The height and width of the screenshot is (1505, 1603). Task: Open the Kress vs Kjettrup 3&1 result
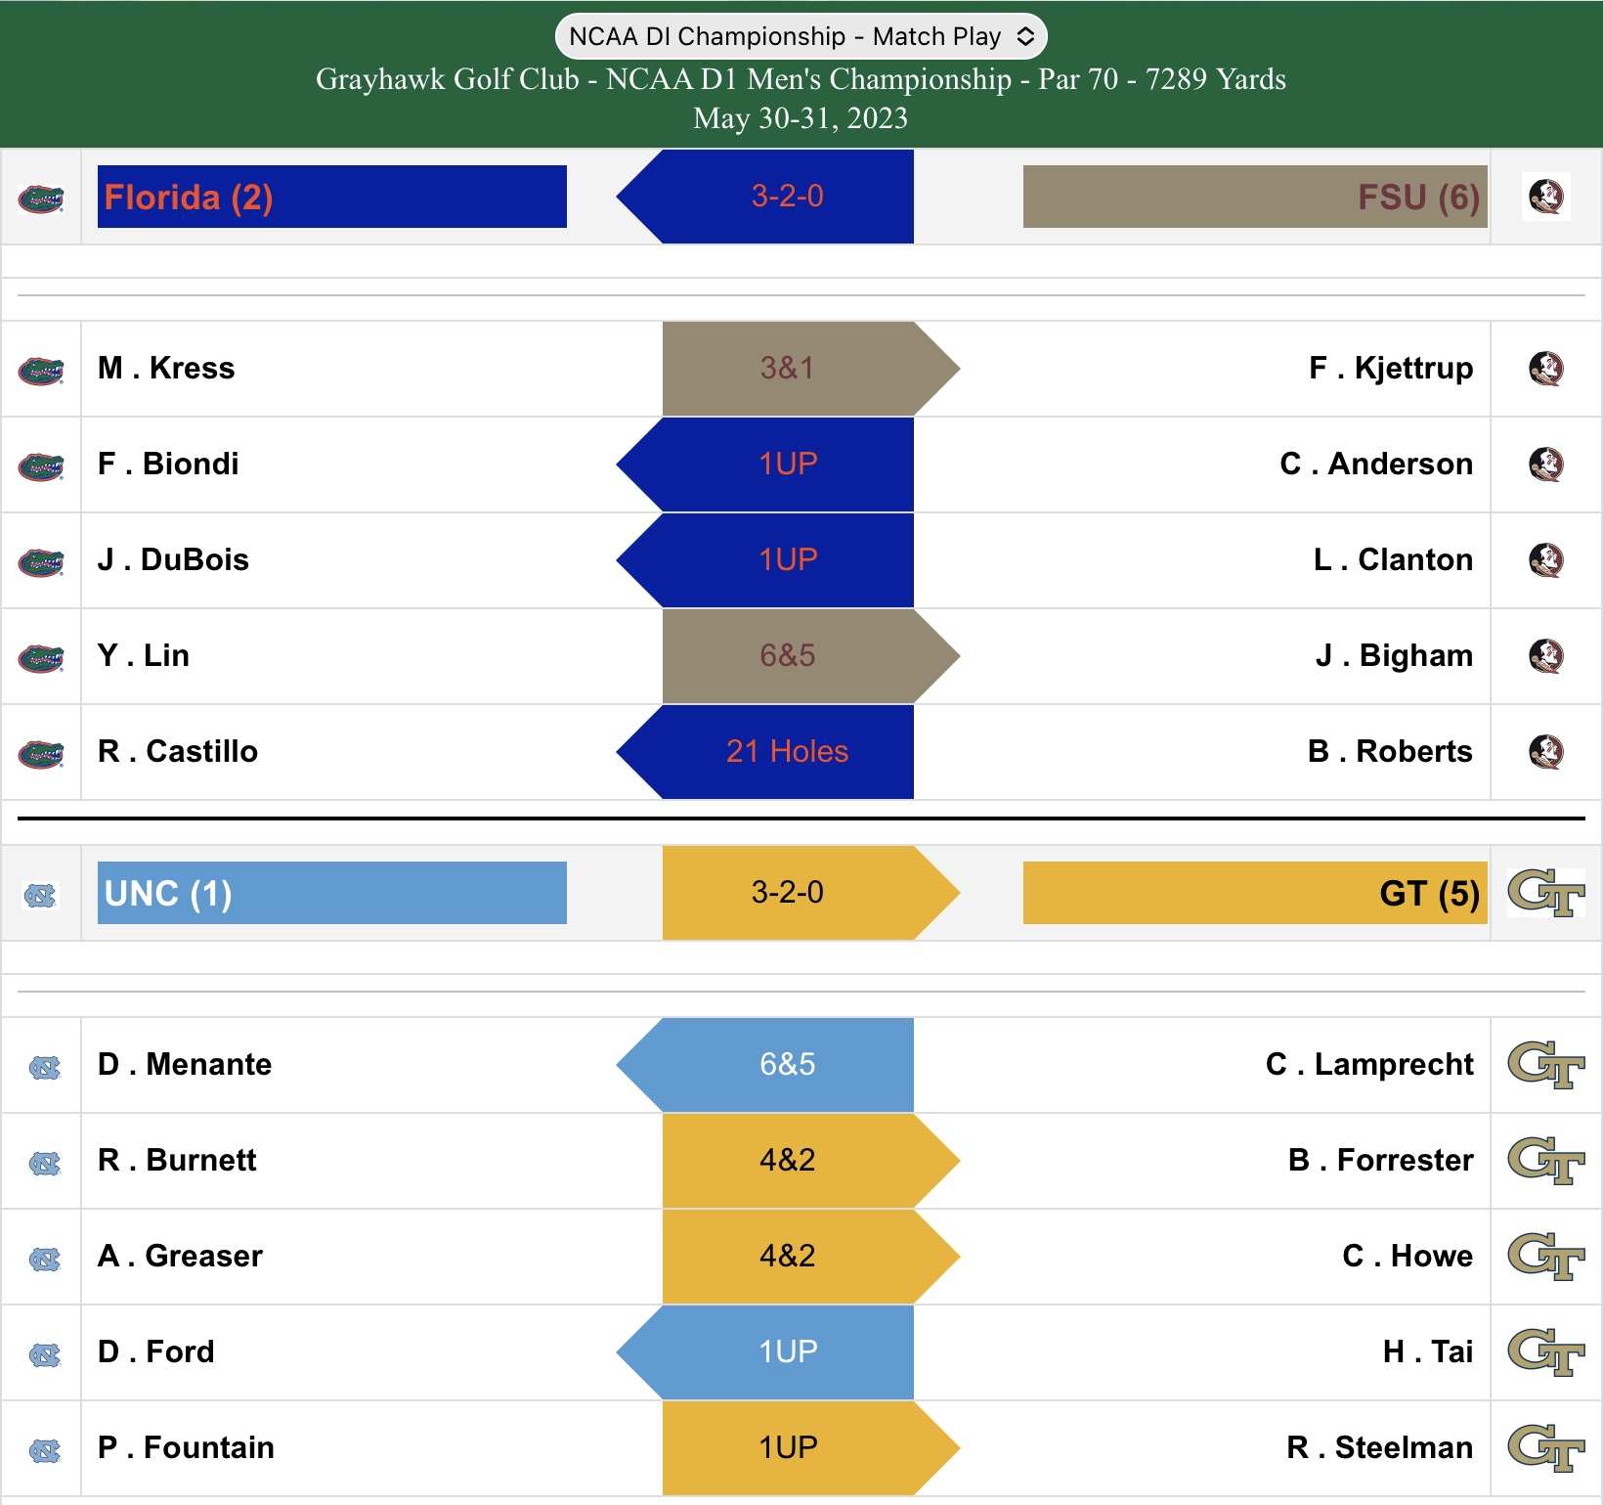[x=787, y=369]
